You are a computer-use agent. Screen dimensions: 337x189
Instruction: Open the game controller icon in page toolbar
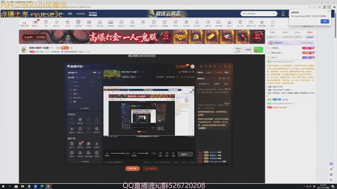(251, 22)
